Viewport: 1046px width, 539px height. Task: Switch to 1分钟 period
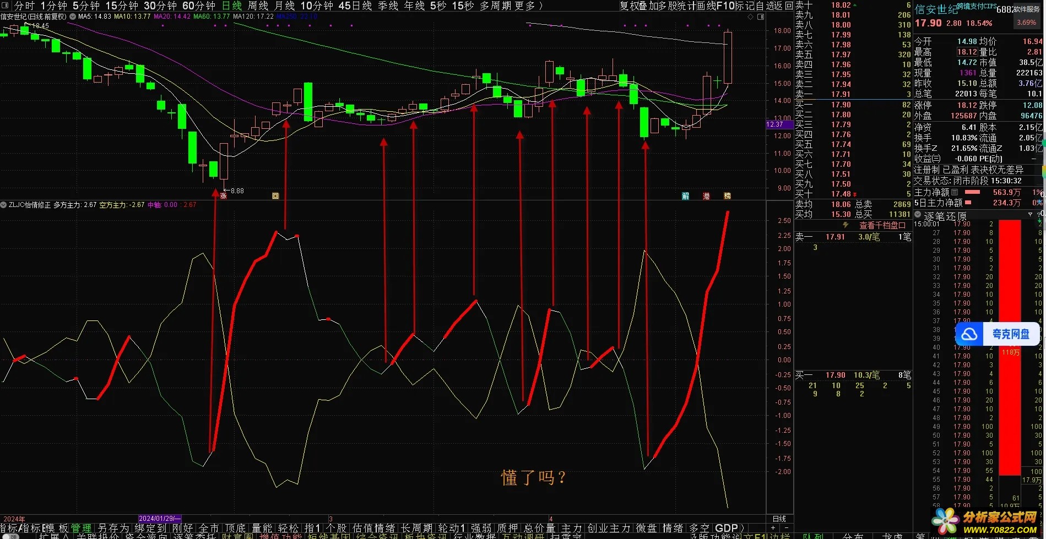53,6
